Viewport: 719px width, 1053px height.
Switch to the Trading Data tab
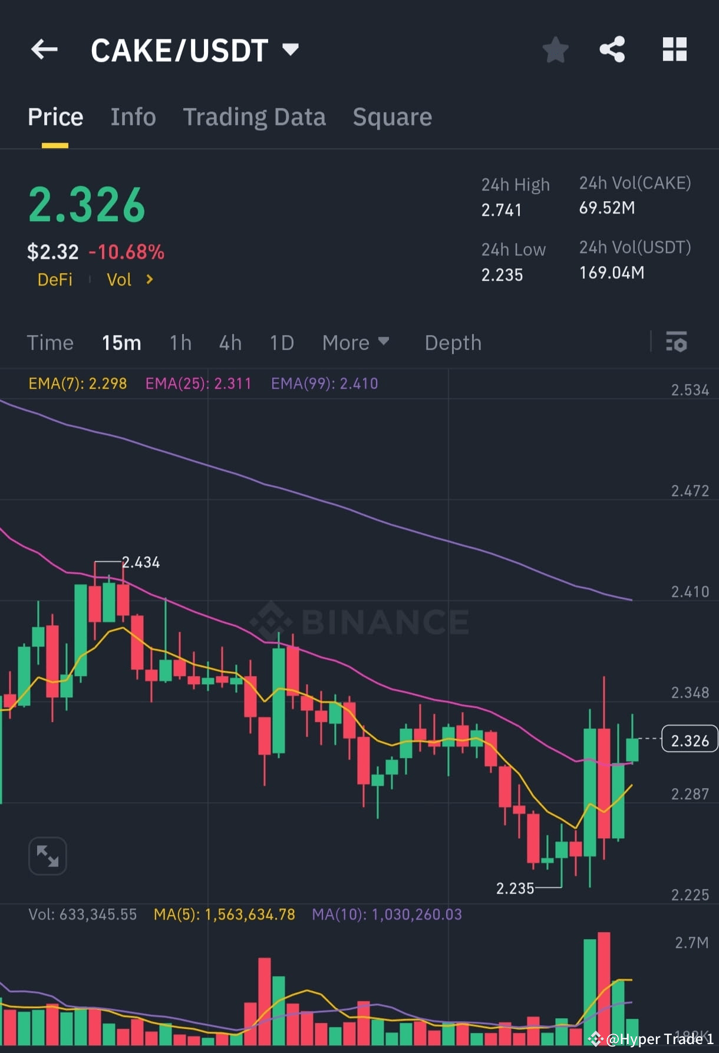tap(255, 116)
